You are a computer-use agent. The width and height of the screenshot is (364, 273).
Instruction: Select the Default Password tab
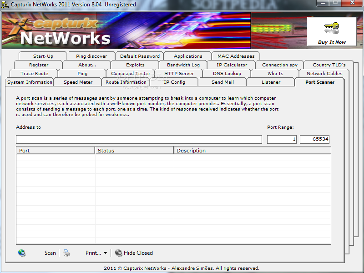click(x=140, y=56)
